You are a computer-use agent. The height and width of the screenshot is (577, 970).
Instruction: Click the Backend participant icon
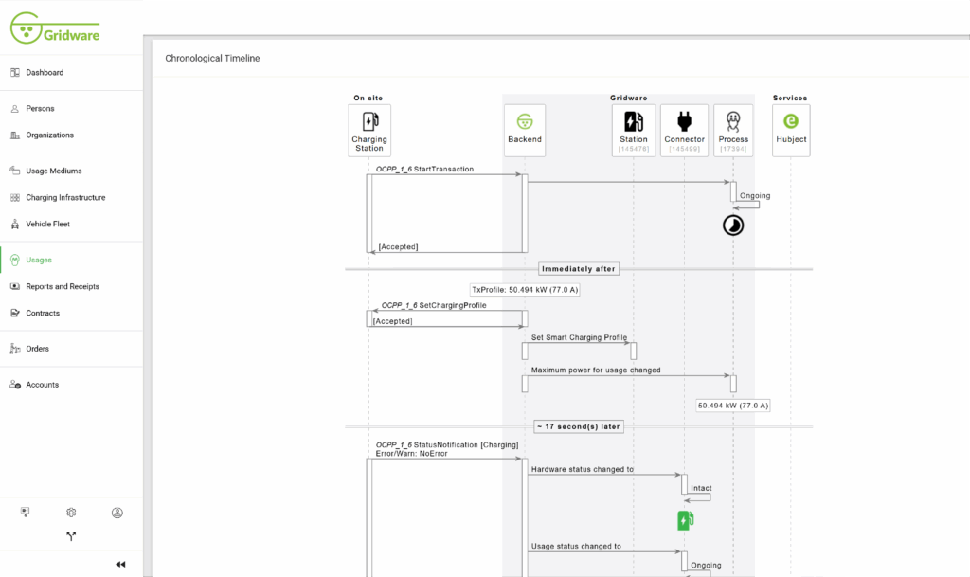(x=525, y=121)
